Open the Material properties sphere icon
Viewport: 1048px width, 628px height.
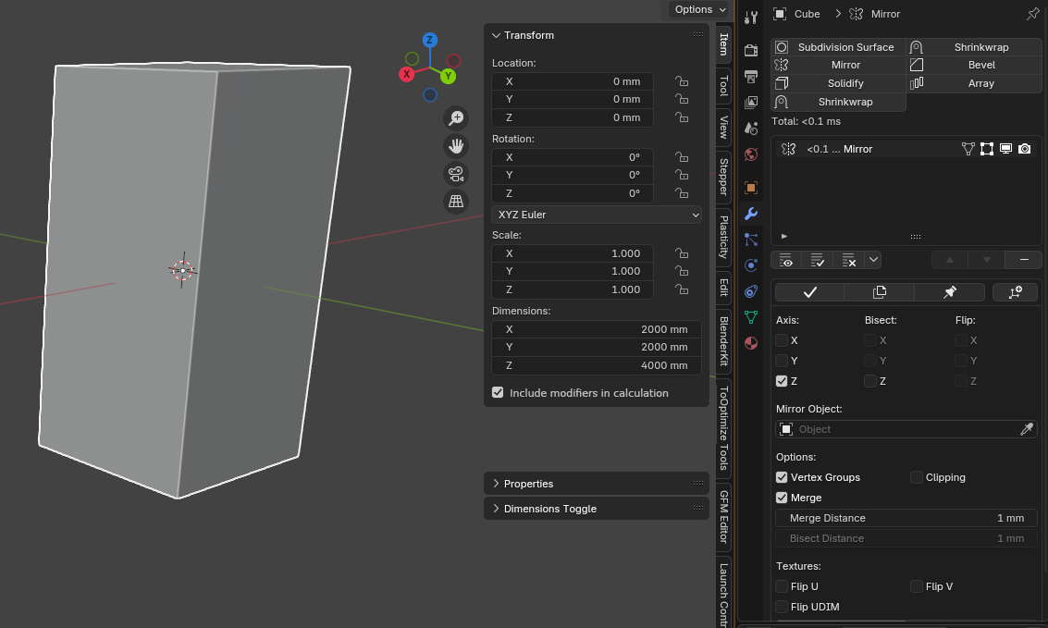[751, 343]
